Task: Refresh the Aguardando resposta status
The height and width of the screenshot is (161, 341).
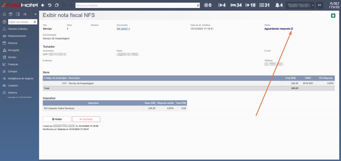Action: click(x=292, y=29)
